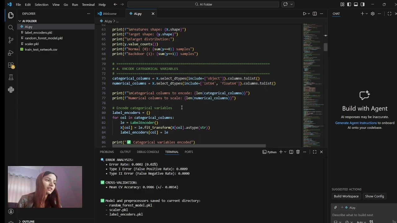Image resolution: width=397 pixels, height=223 pixels.
Task: Open chat settings gear
Action: tap(373, 14)
